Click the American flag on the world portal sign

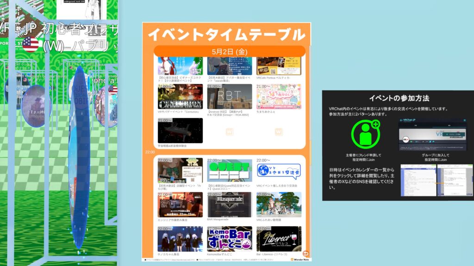point(31,44)
